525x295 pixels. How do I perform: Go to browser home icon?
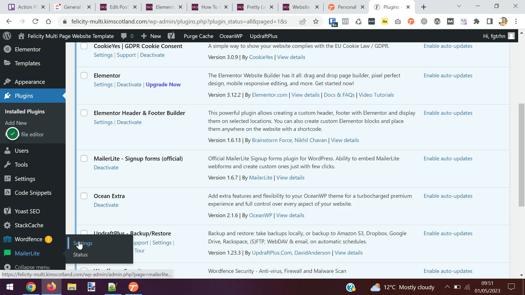coord(48,21)
